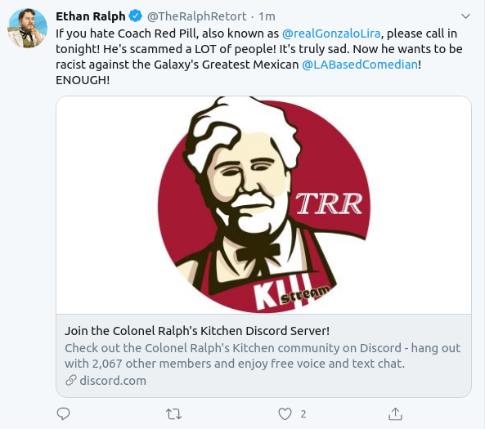Open 'Join the Colonel Ralph's Kitchen Discord Server!' title

[x=197, y=331]
